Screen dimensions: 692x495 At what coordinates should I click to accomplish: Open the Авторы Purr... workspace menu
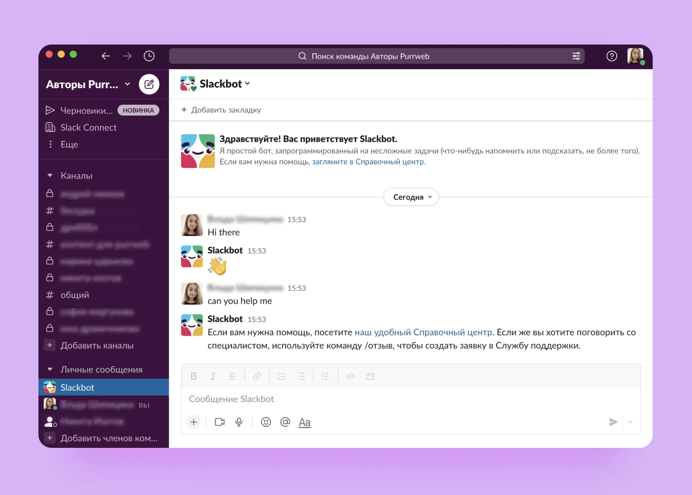click(88, 84)
